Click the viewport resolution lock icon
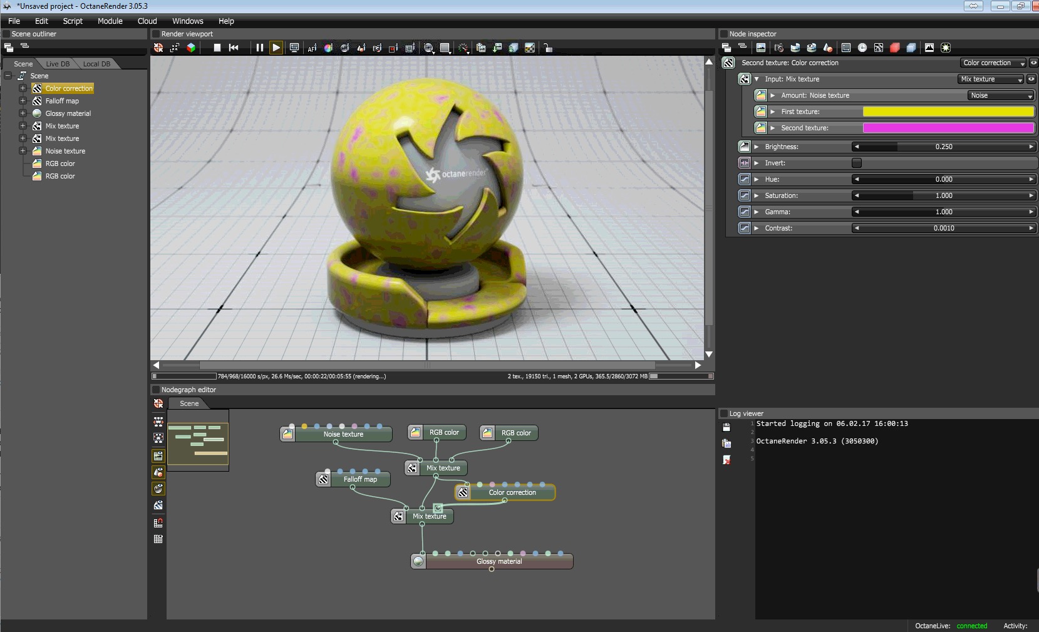 [x=547, y=48]
